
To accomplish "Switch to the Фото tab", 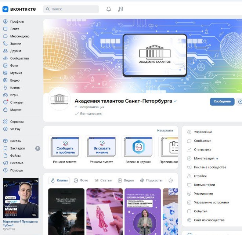I will [x=81, y=181].
